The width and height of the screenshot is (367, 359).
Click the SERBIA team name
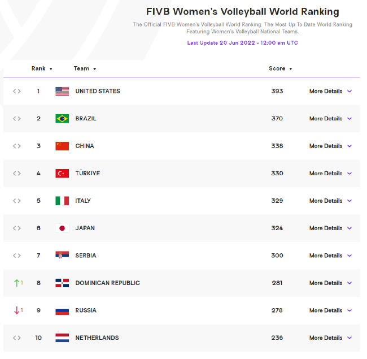[x=86, y=256]
